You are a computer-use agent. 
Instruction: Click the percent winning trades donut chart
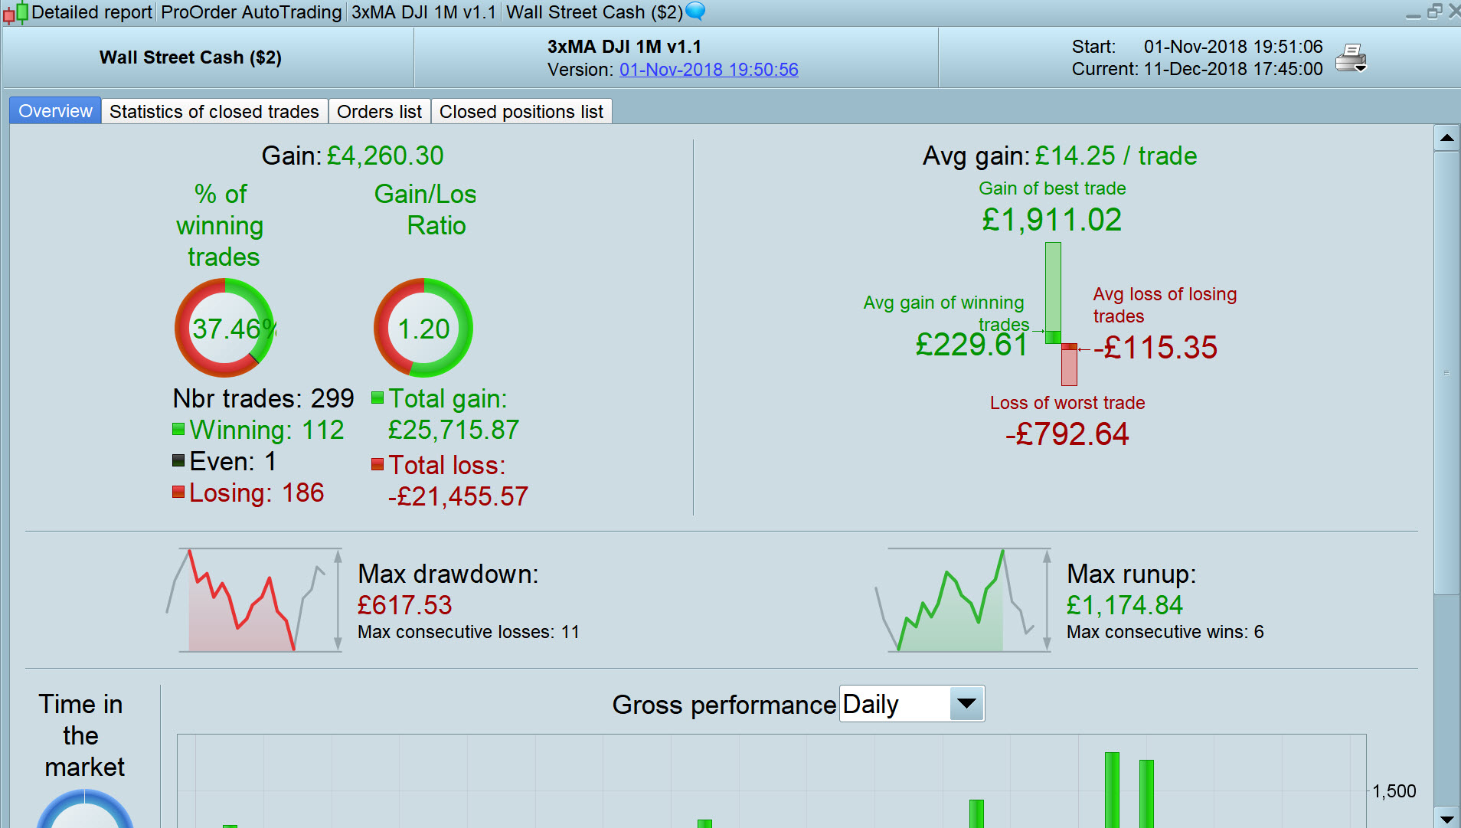(x=224, y=328)
